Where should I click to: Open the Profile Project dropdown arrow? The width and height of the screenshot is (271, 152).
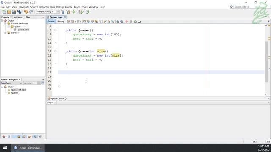click(91, 11)
